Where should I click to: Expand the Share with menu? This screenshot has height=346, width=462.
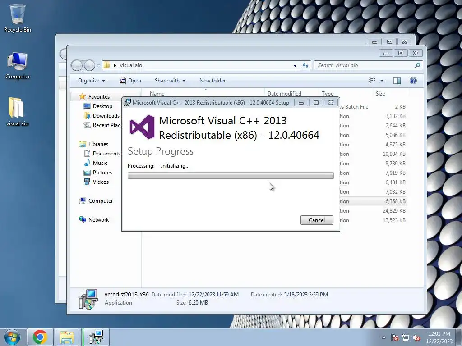170,81
